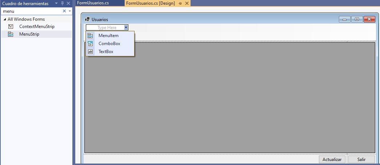Click the Cuadro de herramientas panel title
Viewport: 380px width, 165px height.
pyautogui.click(x=25, y=4)
